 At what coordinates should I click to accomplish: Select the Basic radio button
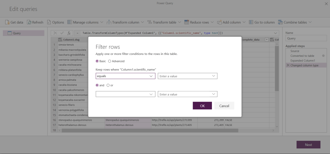pos(97,61)
